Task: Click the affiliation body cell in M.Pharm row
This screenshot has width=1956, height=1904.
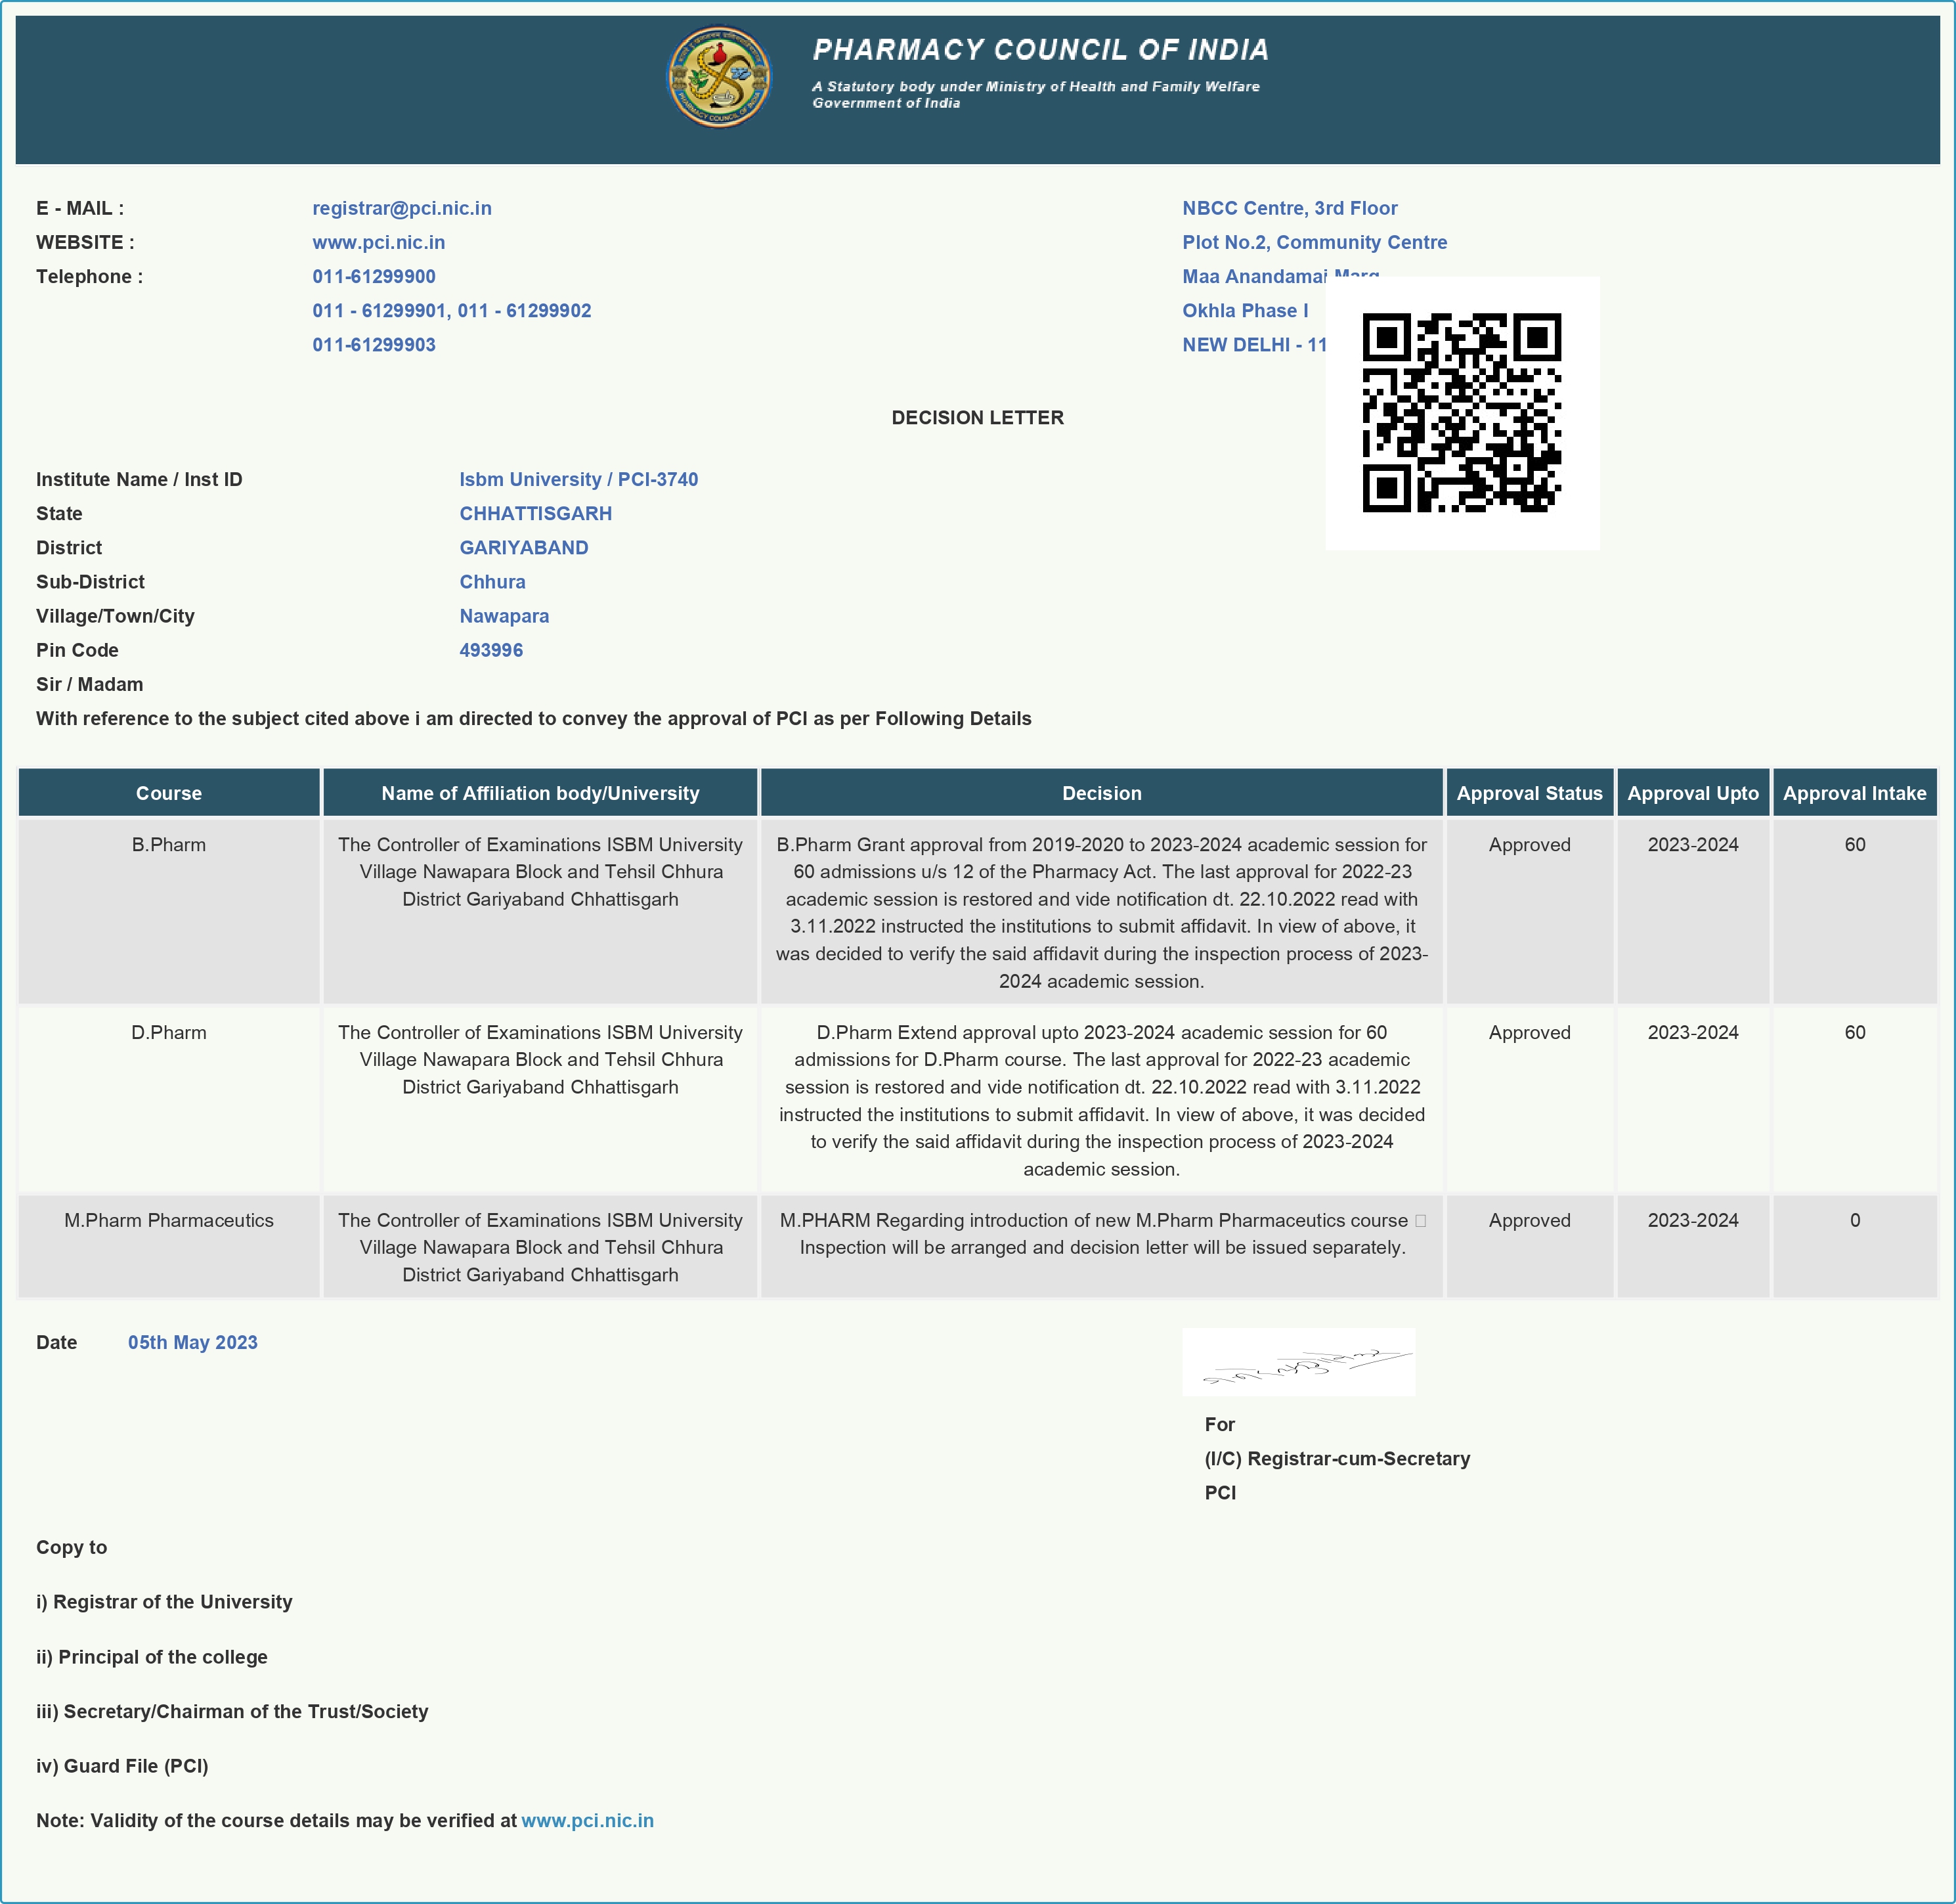Action: (x=540, y=1247)
